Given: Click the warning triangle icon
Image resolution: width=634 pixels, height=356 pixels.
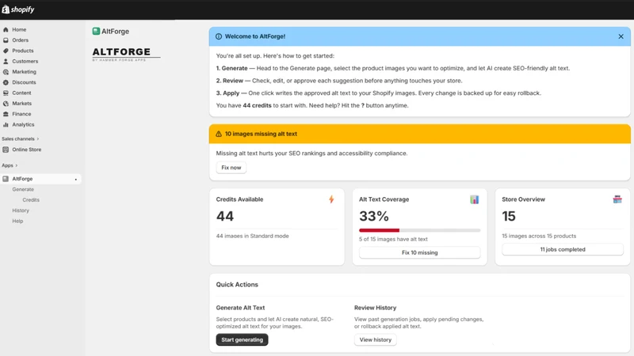Looking at the screenshot, I should coord(219,134).
